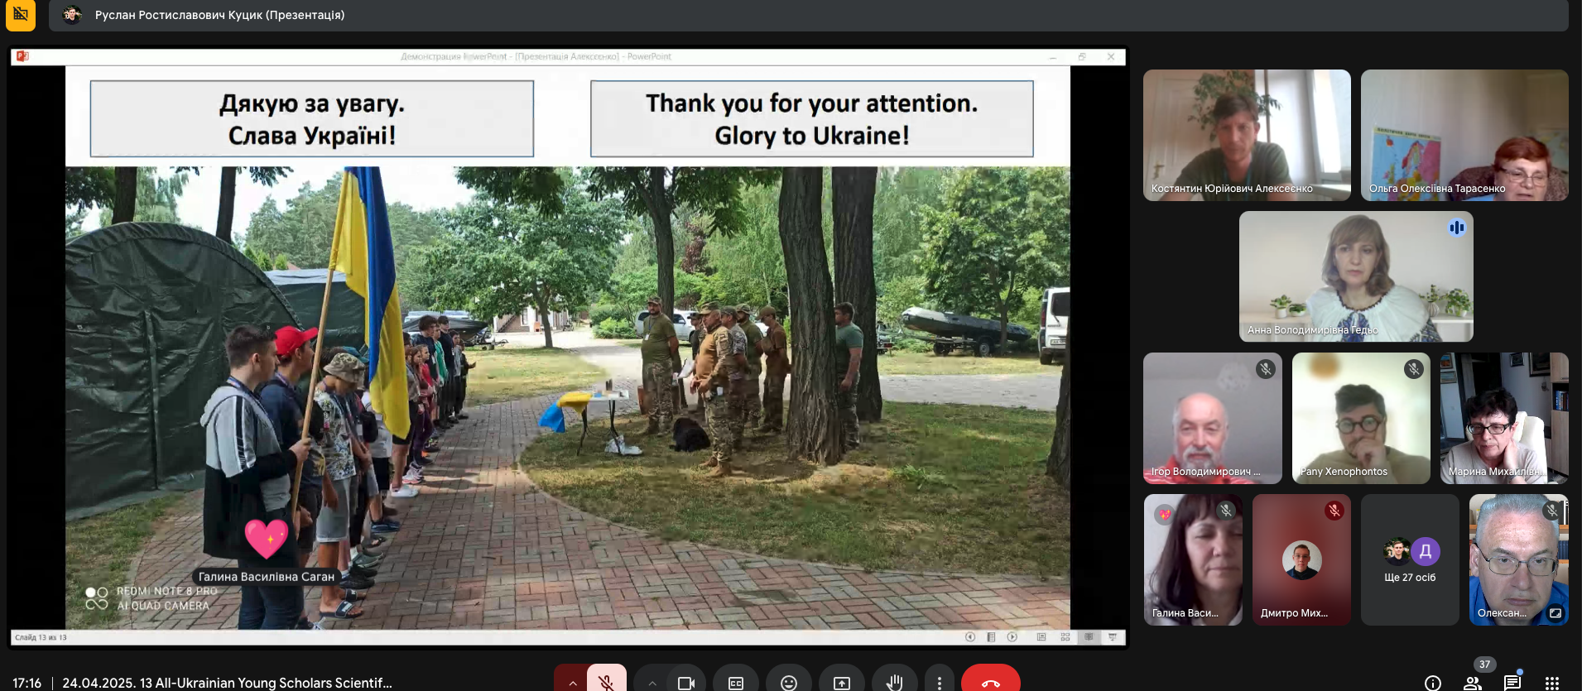The width and height of the screenshot is (1582, 691).
Task: Open the chat messages panel
Action: click(x=1512, y=682)
